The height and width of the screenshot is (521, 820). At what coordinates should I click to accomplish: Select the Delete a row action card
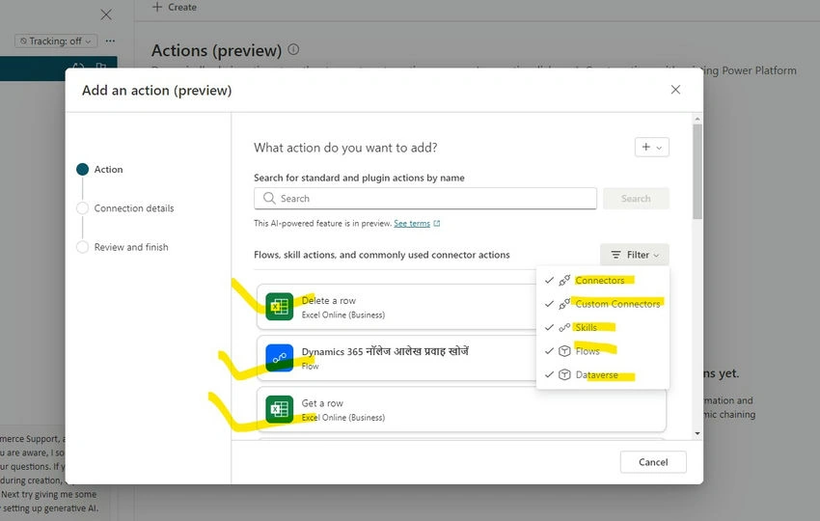tap(397, 307)
